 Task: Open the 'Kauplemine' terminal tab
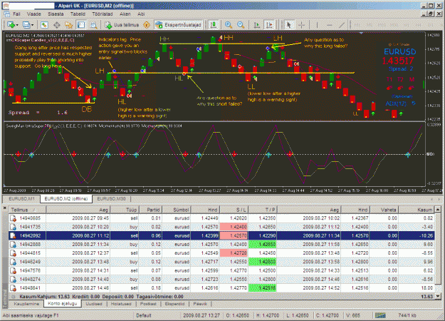point(26,304)
